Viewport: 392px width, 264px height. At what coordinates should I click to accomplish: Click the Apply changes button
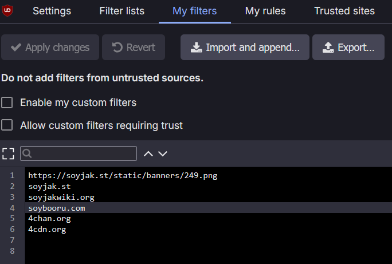pyautogui.click(x=50, y=47)
